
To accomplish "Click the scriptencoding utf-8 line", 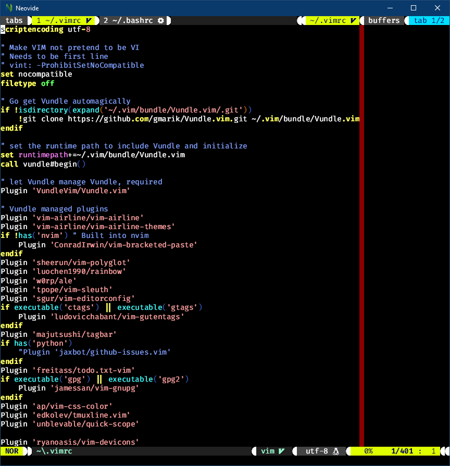I will 45,30.
